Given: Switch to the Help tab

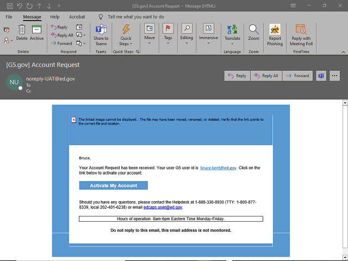Looking at the screenshot, I should pyautogui.click(x=54, y=17).
